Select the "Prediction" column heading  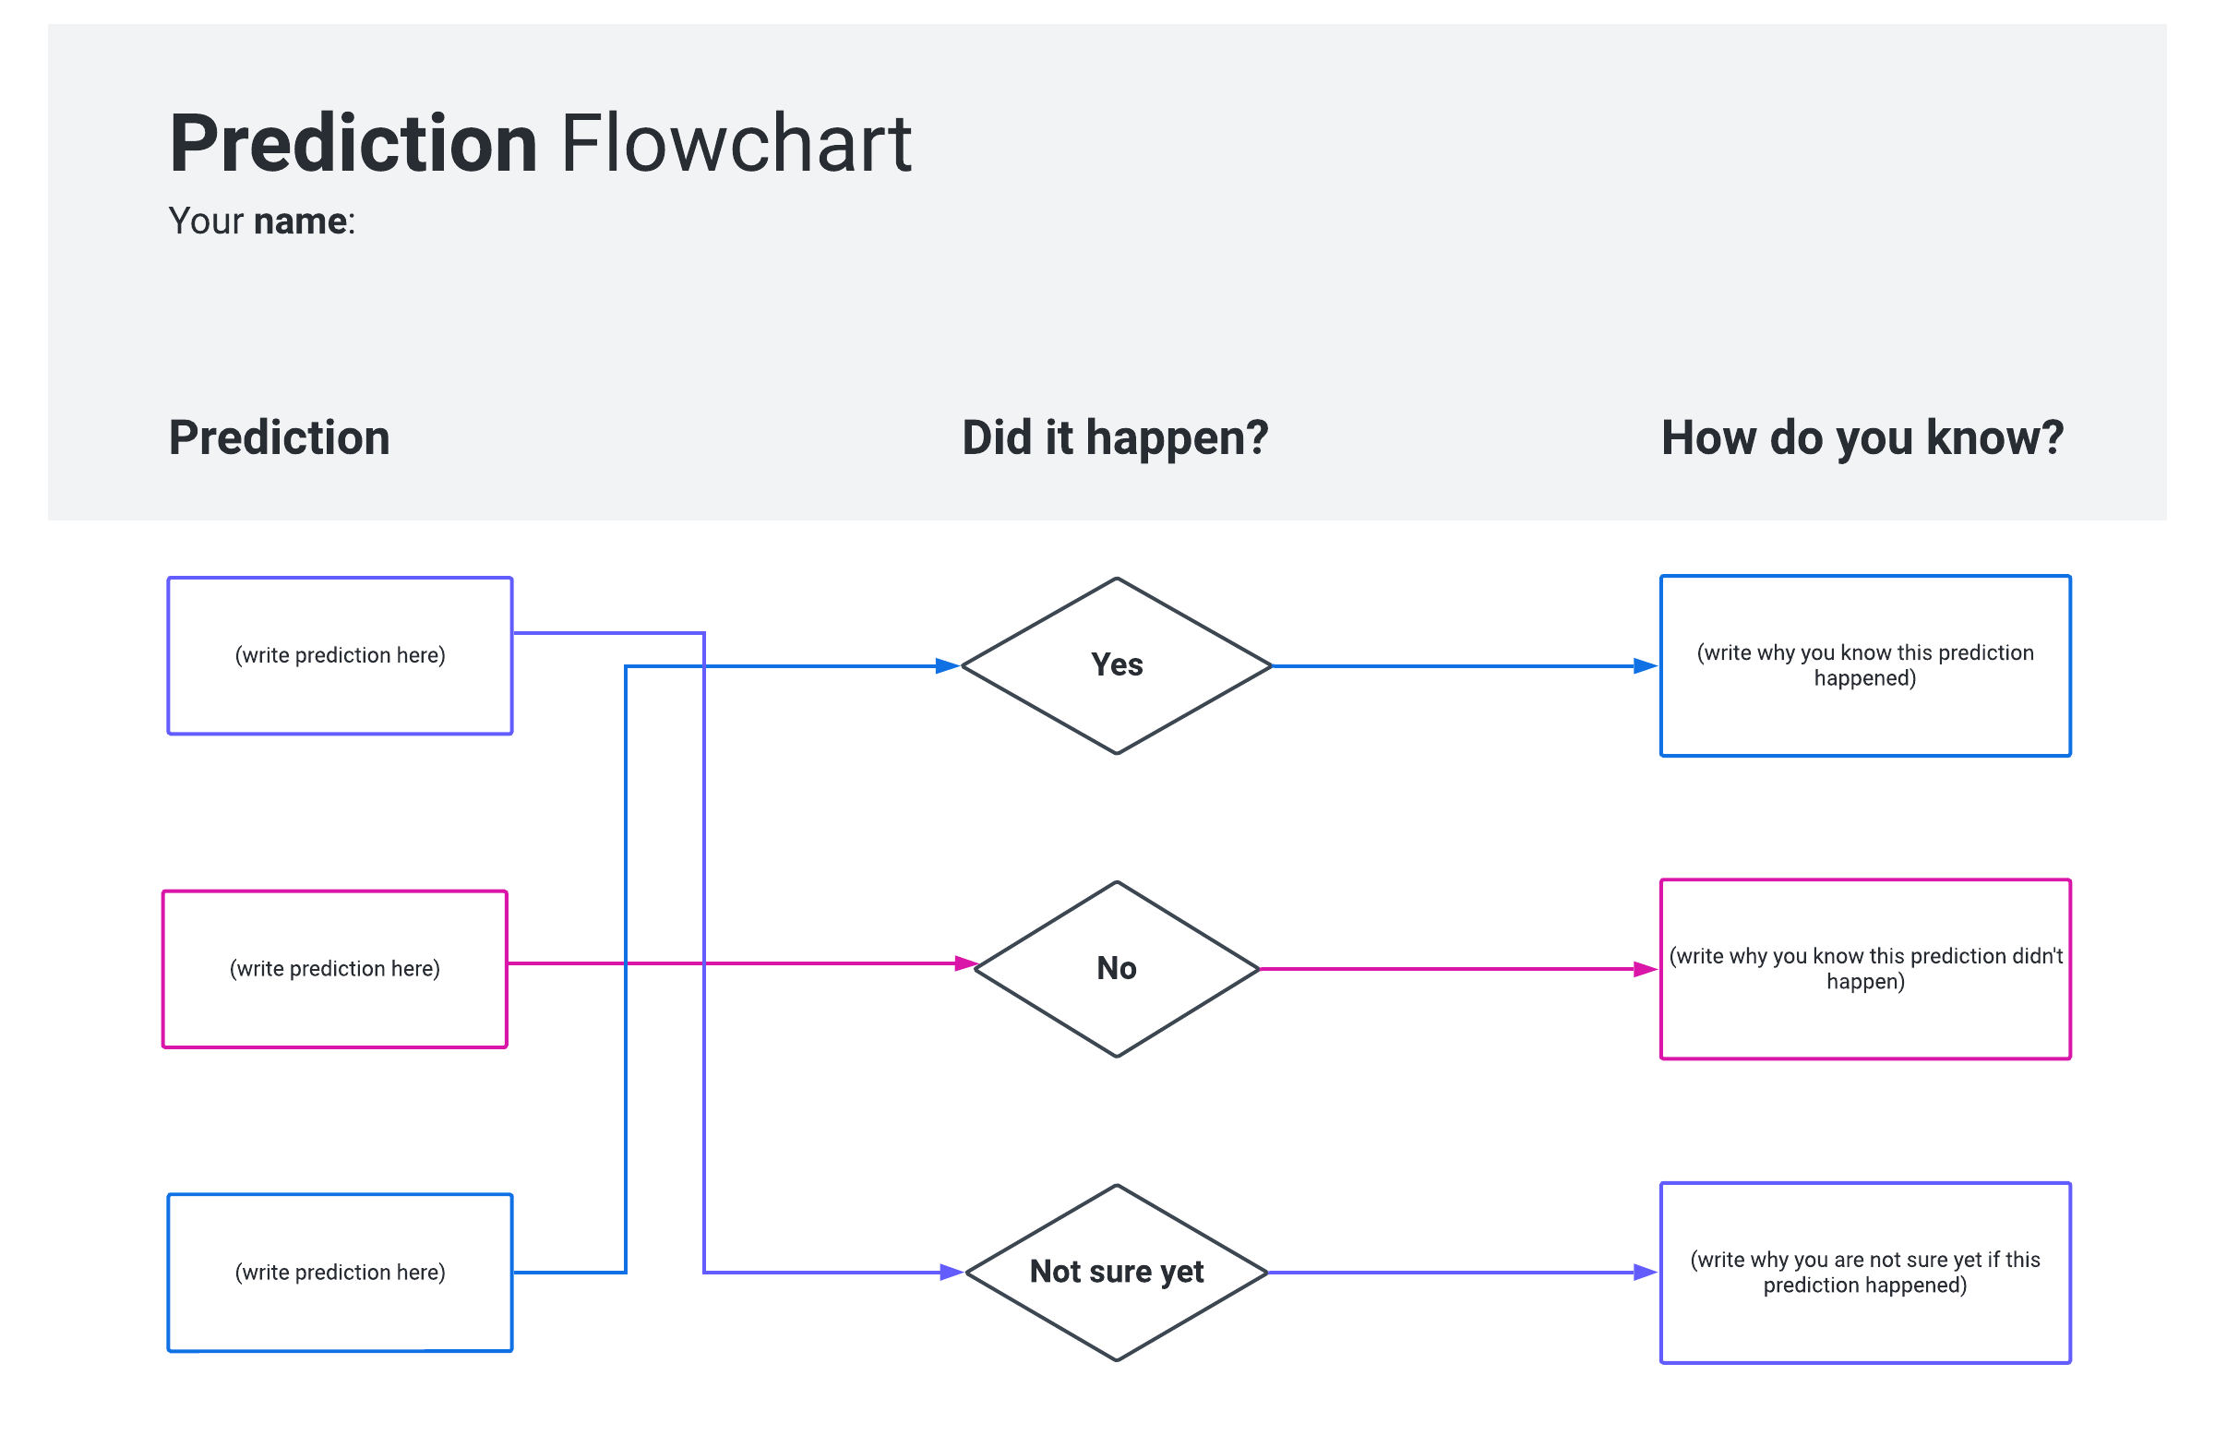[280, 438]
